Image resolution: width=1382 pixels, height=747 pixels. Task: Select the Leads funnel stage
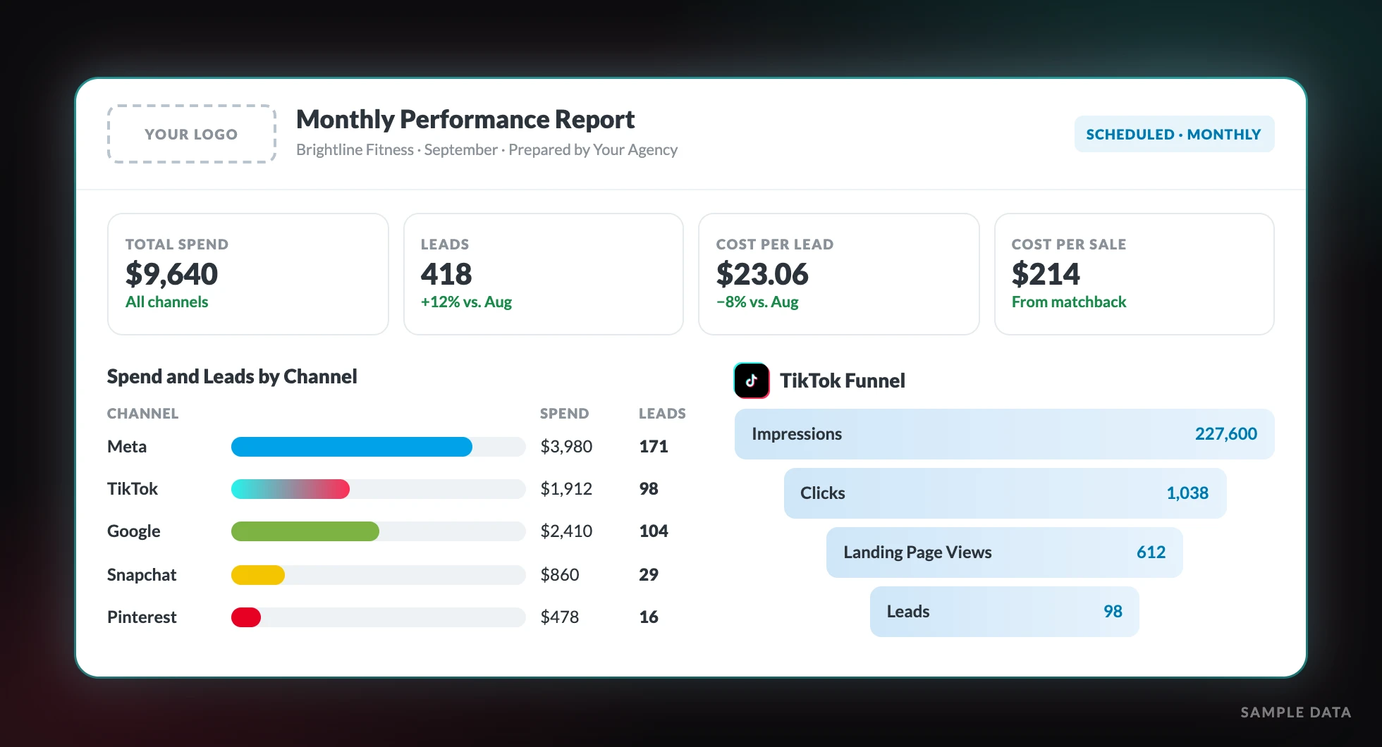[1005, 612]
